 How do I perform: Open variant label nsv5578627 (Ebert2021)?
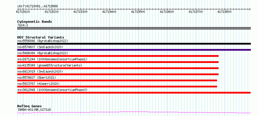click(37, 78)
